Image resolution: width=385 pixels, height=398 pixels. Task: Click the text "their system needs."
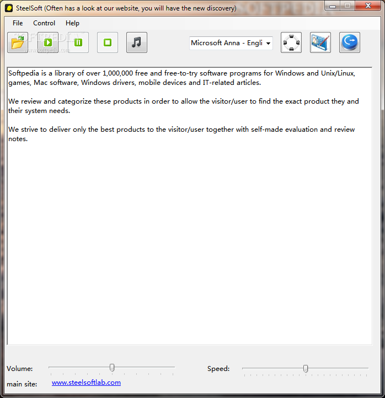click(39, 111)
